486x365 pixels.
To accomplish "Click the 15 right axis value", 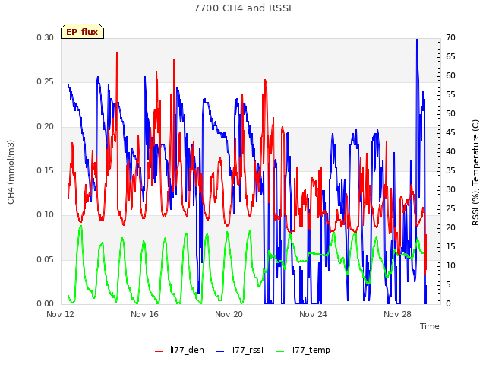I will point(450,246).
